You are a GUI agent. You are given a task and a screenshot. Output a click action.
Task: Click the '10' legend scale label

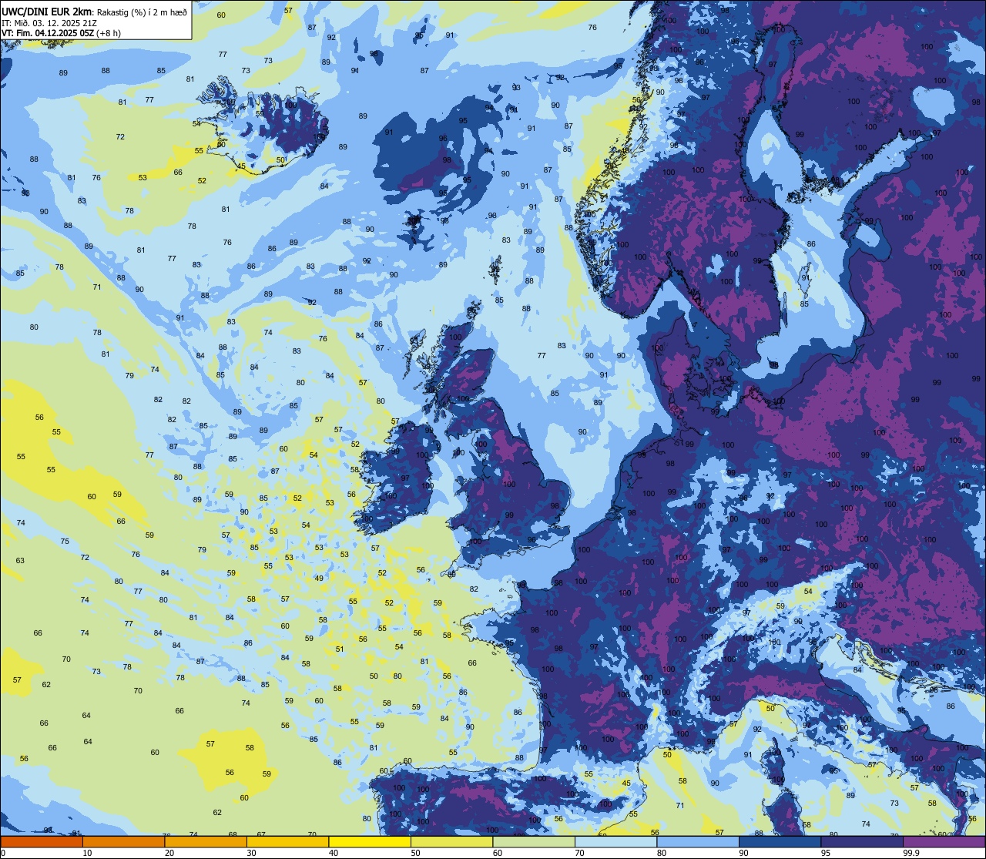[87, 853]
